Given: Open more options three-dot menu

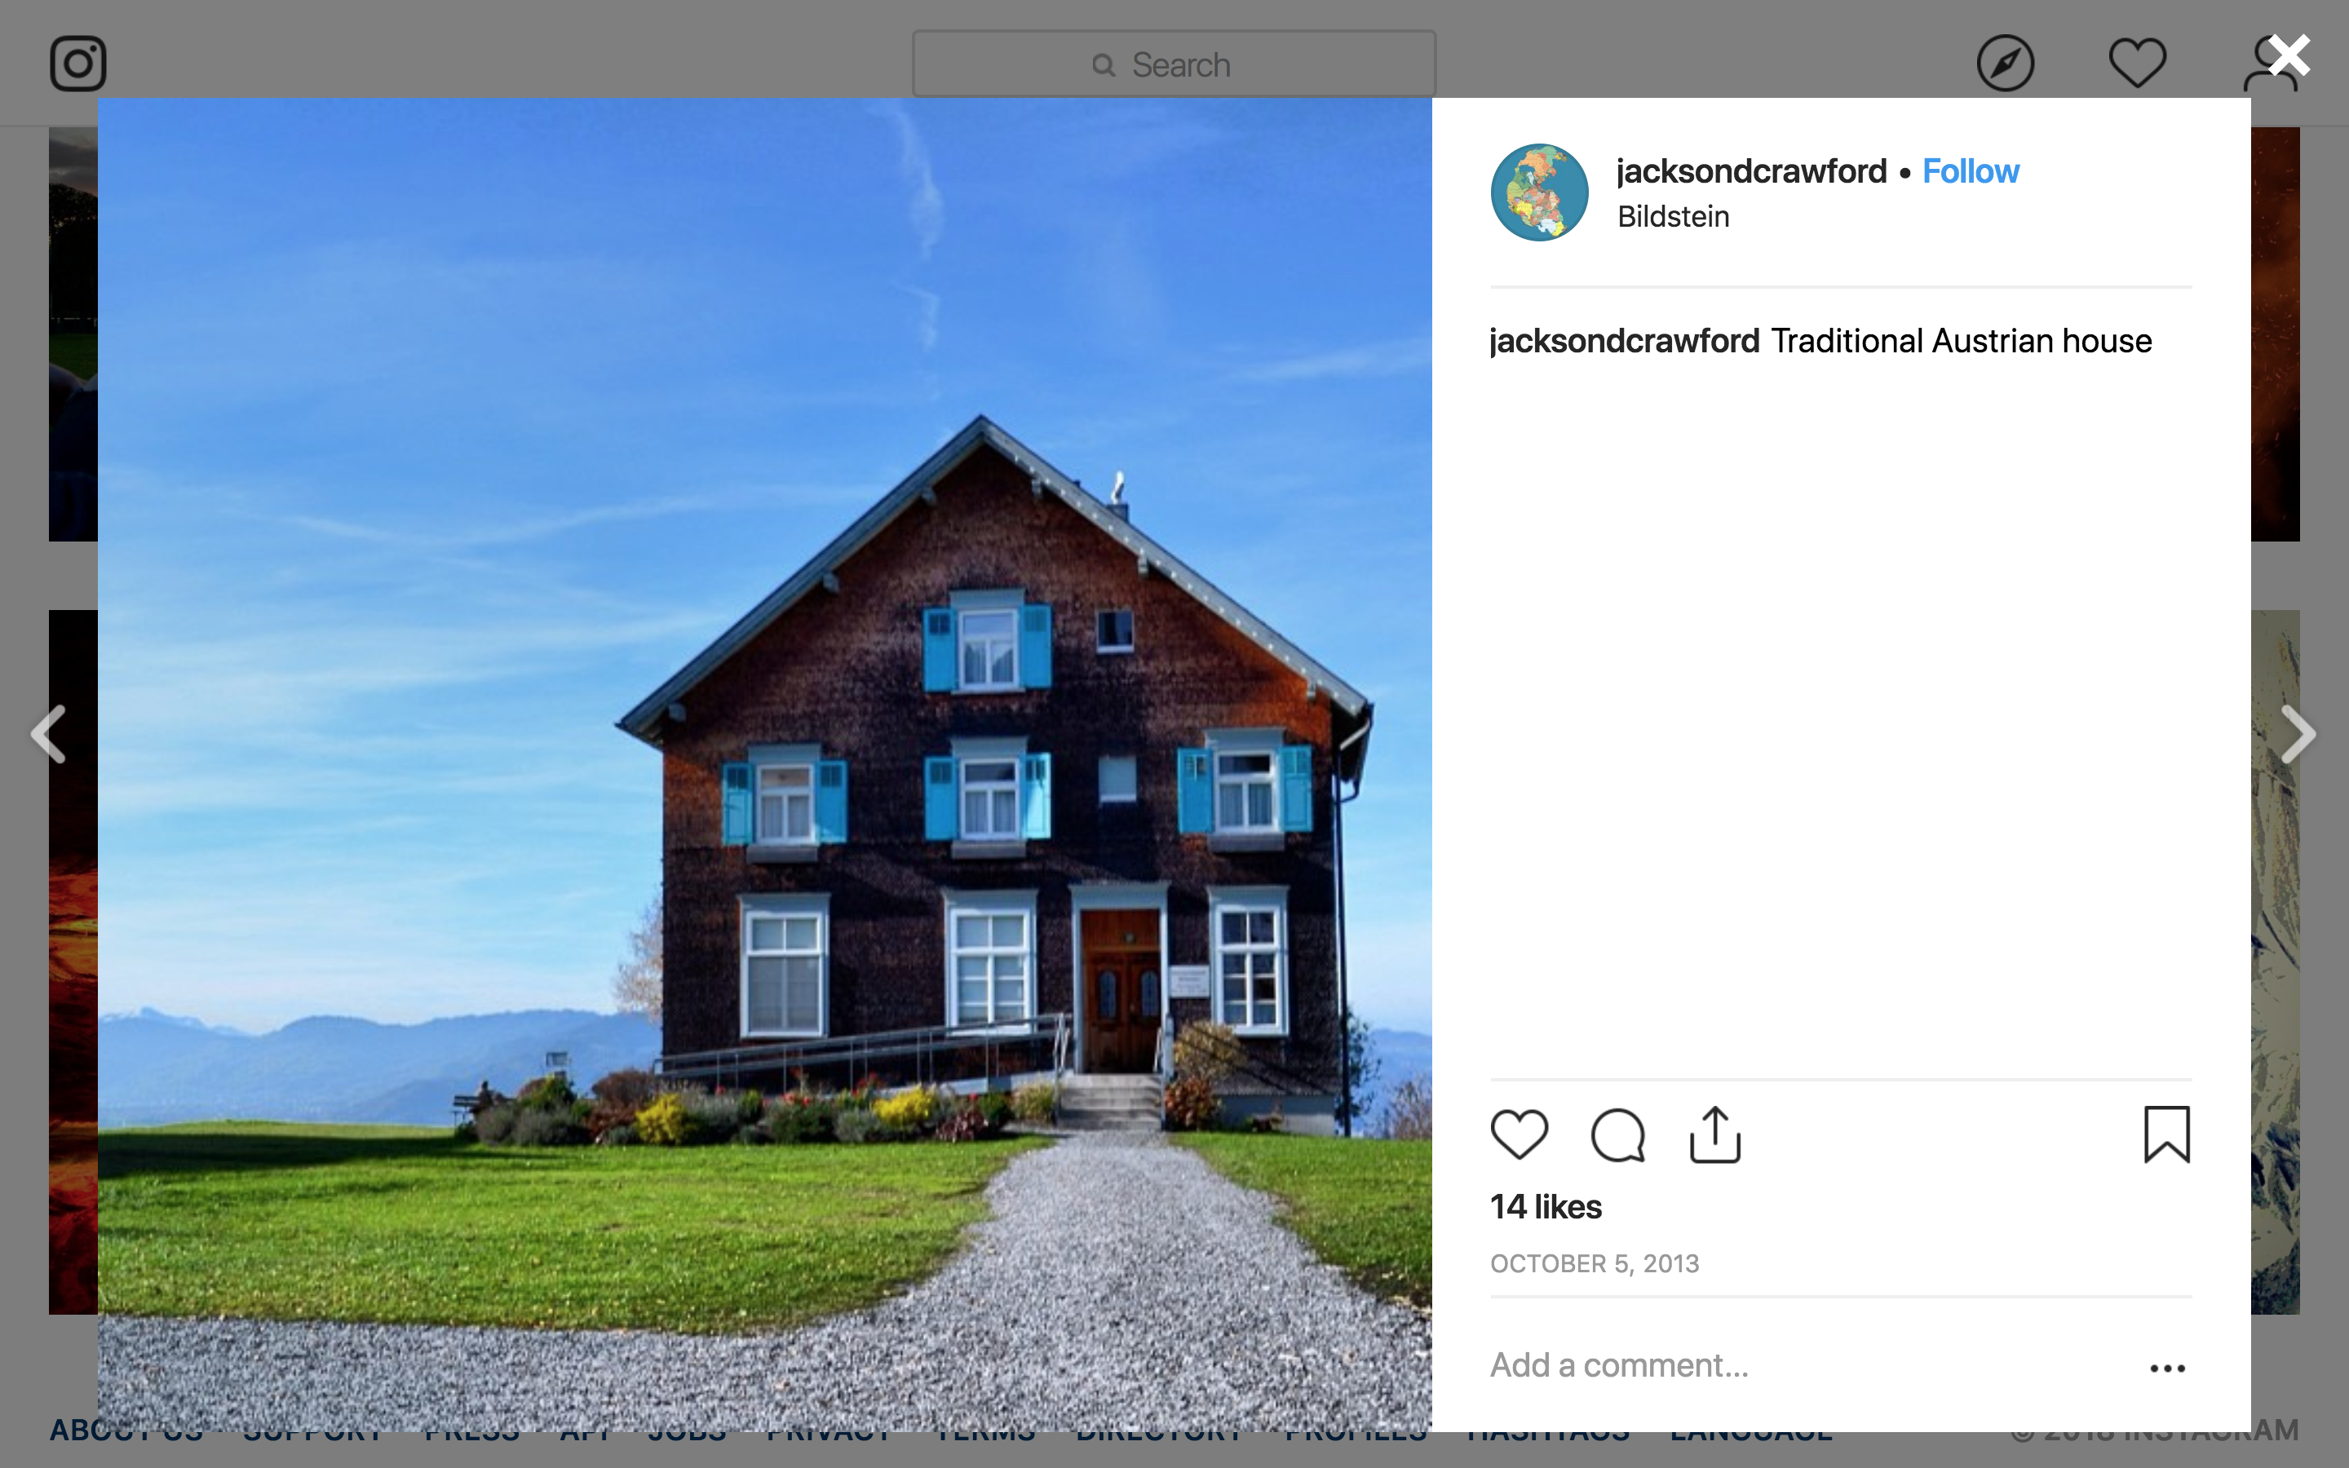Looking at the screenshot, I should coord(2166,1368).
